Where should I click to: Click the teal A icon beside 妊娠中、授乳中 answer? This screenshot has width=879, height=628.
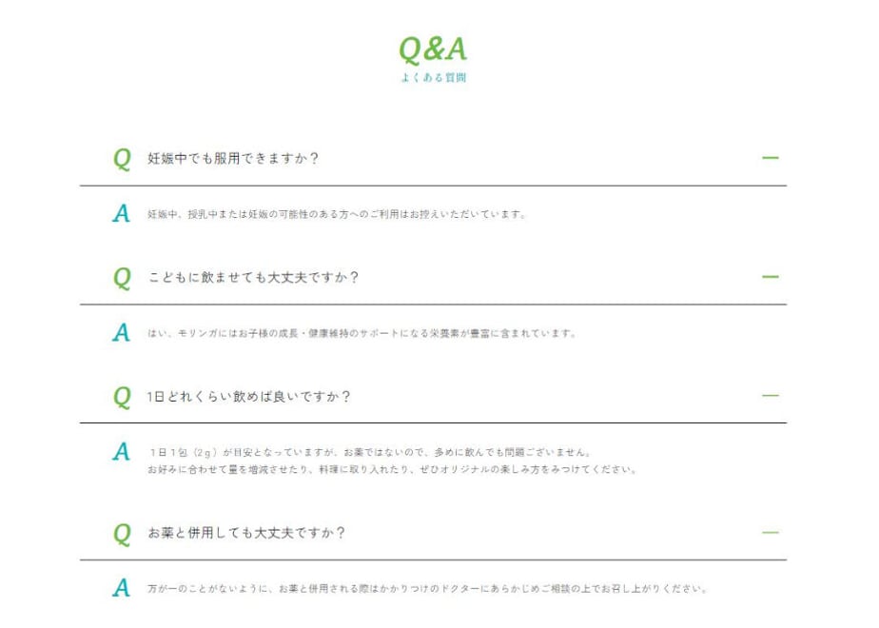[121, 214]
